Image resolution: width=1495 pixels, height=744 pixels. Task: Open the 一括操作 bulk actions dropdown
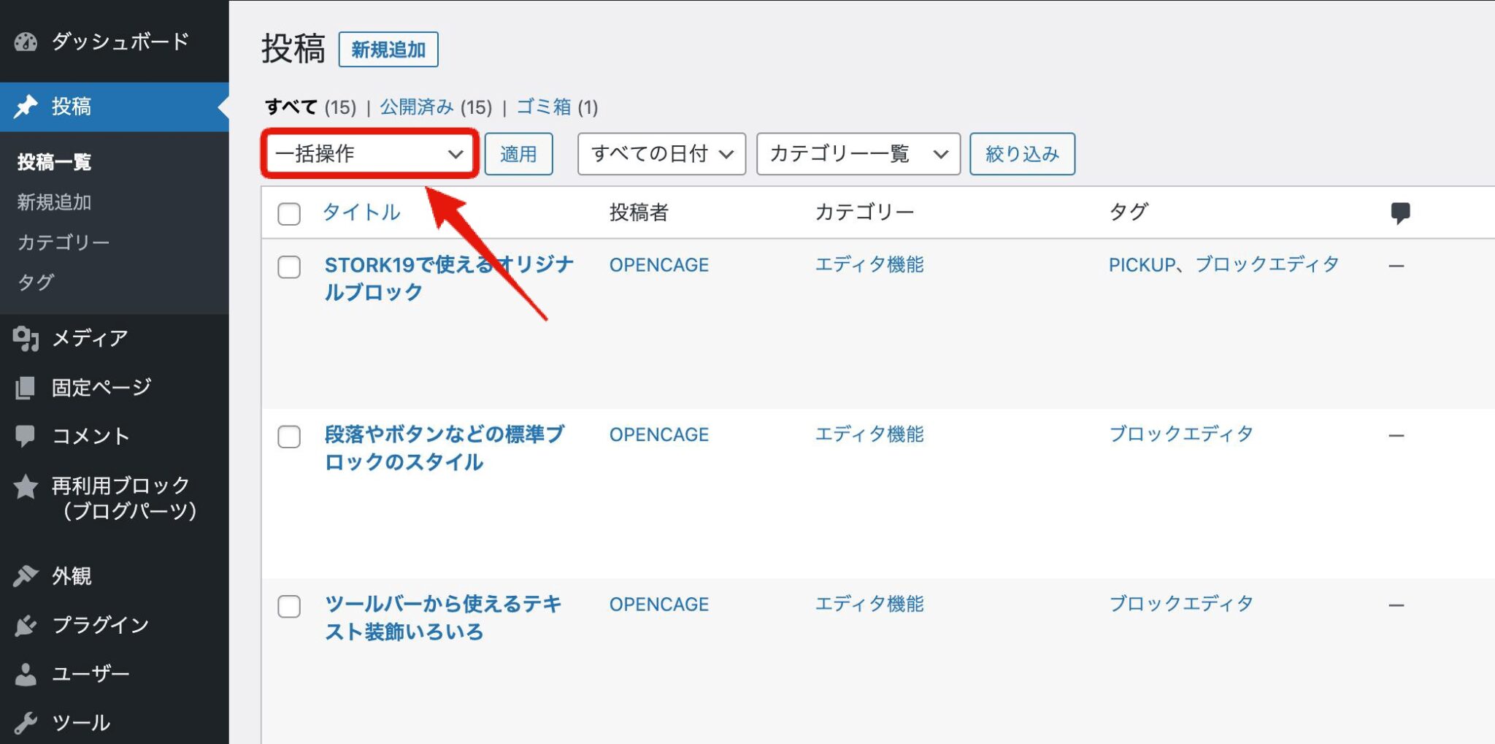pos(369,153)
